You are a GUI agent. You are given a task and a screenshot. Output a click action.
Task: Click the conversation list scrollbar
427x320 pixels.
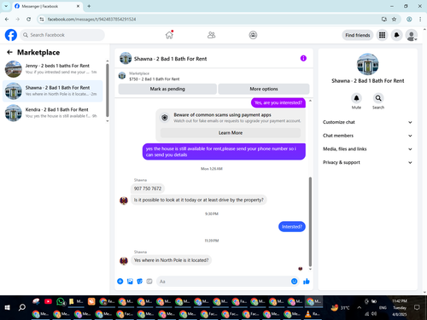(x=108, y=90)
